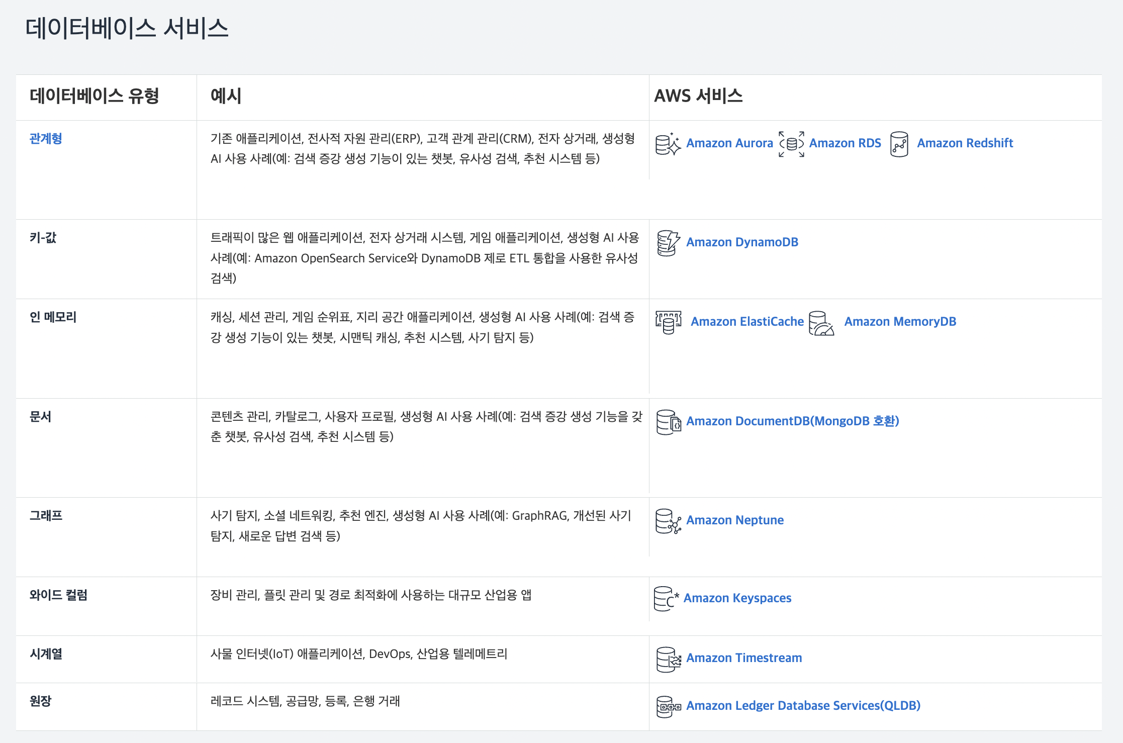Click the Amazon QLDB ledger icon
Image resolution: width=1123 pixels, height=743 pixels.
coord(668,706)
